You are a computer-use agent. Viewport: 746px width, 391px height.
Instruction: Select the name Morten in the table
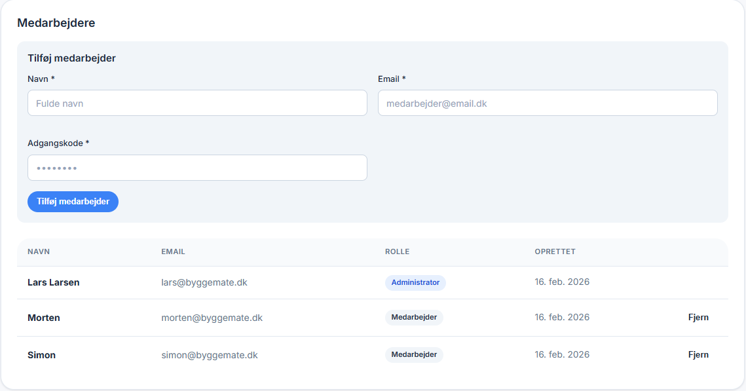pyautogui.click(x=44, y=318)
